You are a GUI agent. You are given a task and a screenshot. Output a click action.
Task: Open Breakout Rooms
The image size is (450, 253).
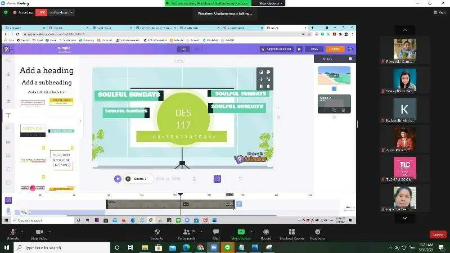pos(291,232)
